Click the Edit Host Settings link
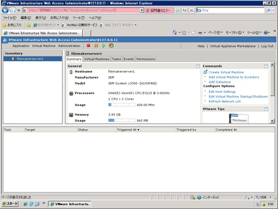This screenshot has height=209, width=278. click(x=222, y=92)
